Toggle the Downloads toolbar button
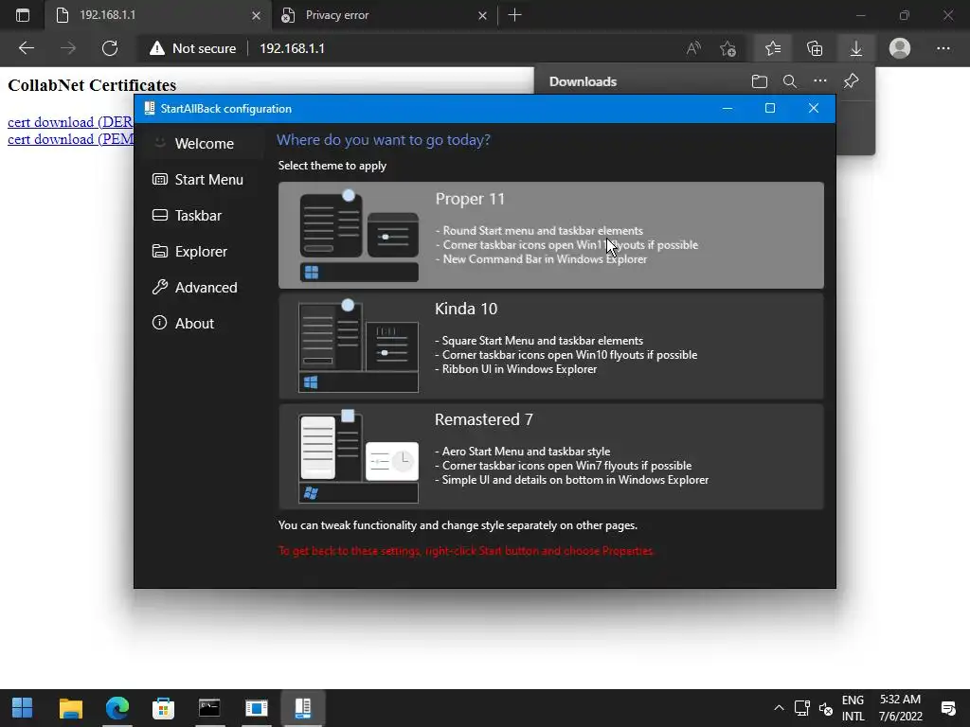This screenshot has width=970, height=727. (x=856, y=48)
